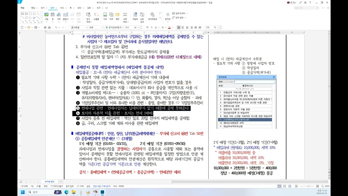Undo the last action with the undo arrow

(x=56, y=27)
